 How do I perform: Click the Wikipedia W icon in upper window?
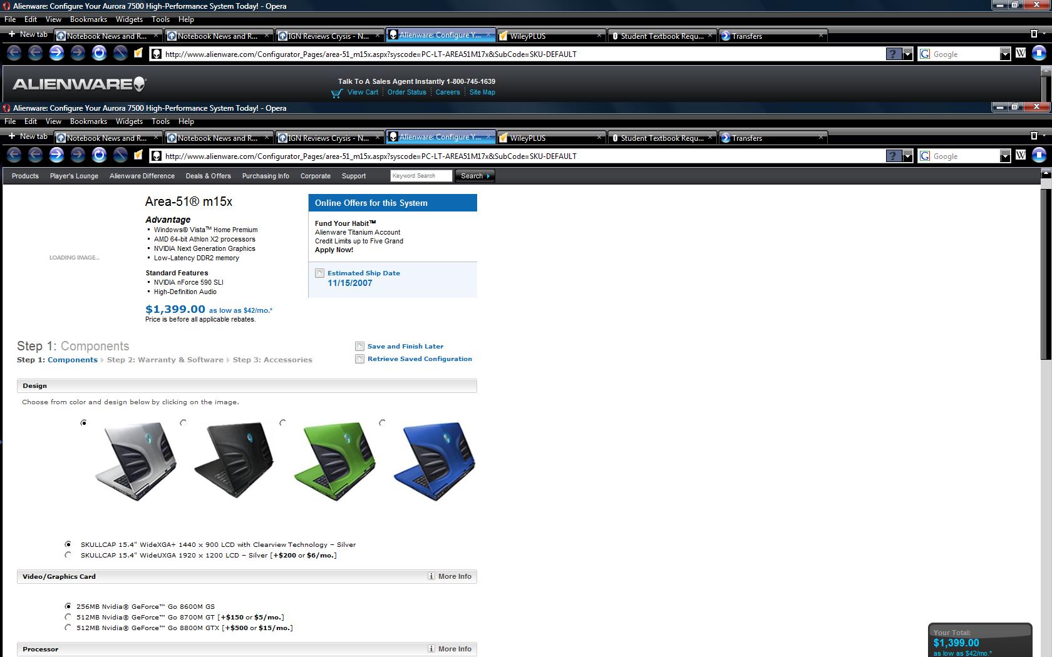point(1021,53)
